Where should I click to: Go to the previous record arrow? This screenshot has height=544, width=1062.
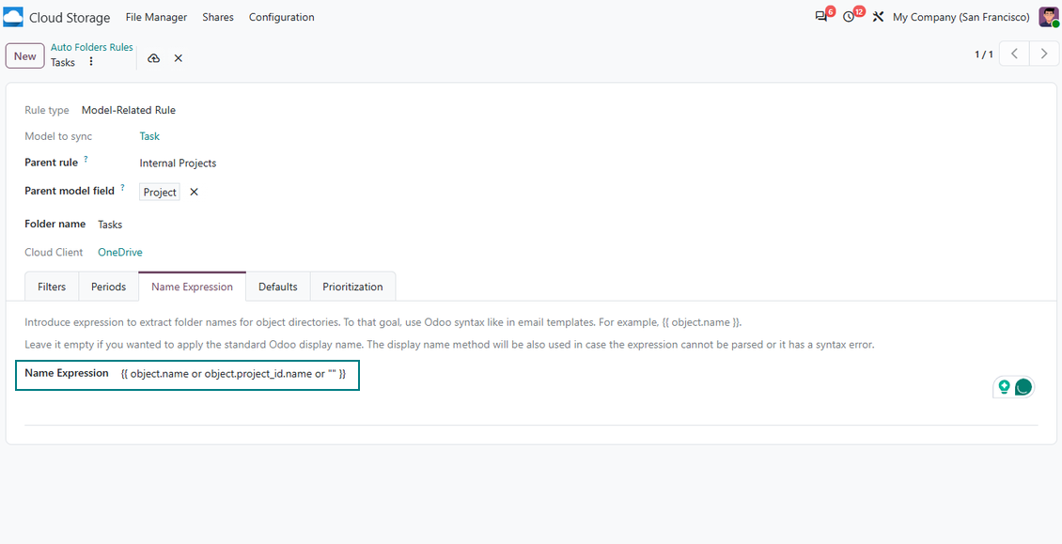[x=1014, y=54]
